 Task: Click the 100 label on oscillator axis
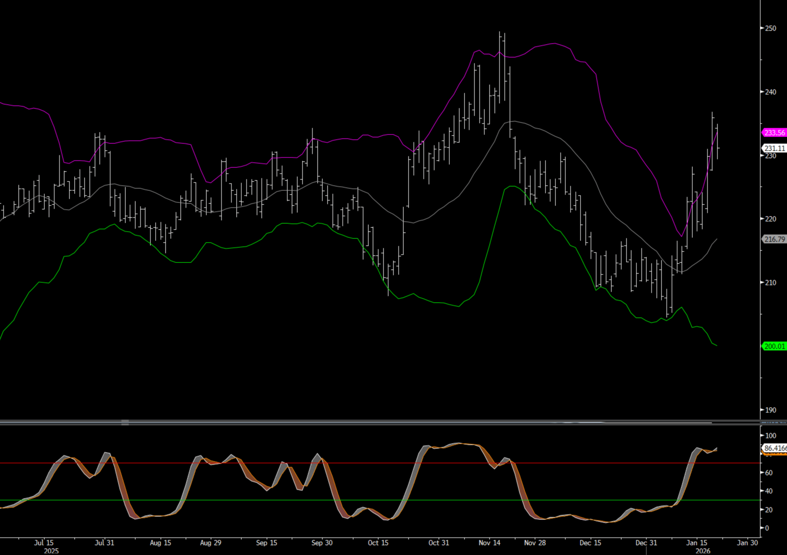click(x=771, y=436)
